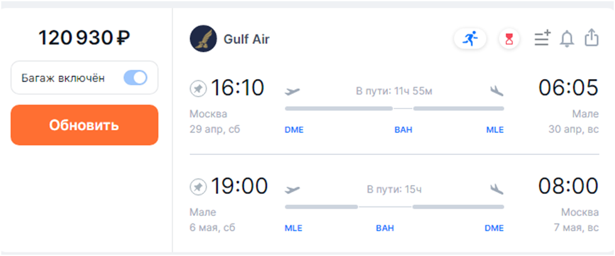Click the share ticket icon

click(591, 38)
